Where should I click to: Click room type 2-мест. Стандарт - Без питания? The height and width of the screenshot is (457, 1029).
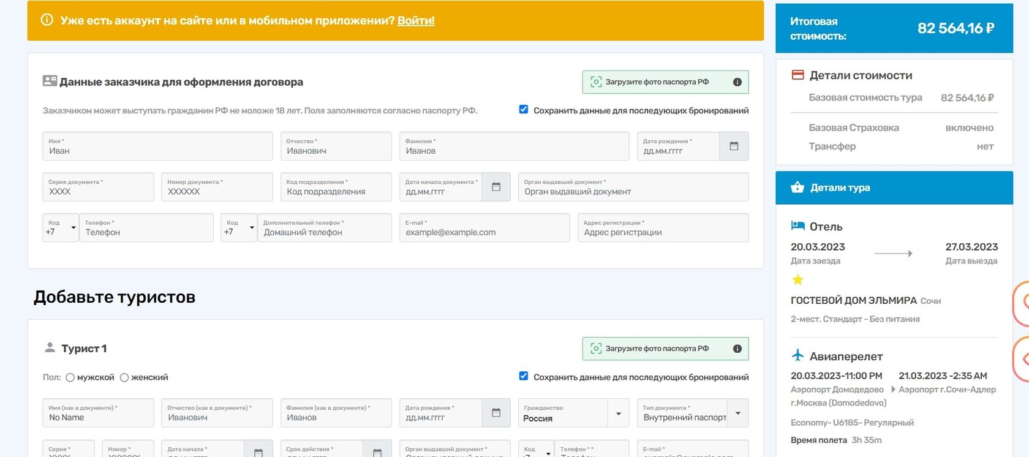point(855,319)
